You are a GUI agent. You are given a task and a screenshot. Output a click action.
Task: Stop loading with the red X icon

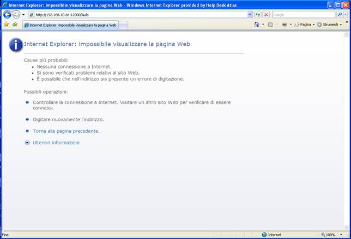(266, 15)
